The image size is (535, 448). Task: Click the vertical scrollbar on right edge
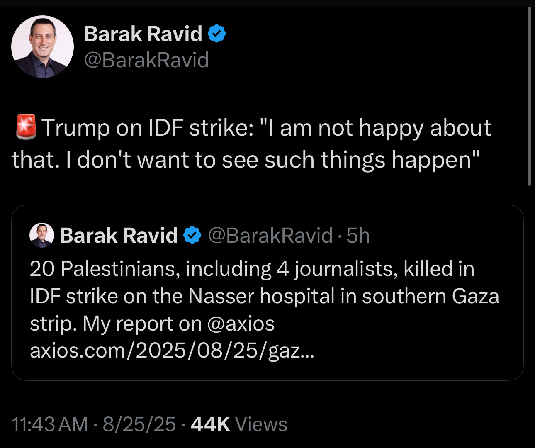529,96
